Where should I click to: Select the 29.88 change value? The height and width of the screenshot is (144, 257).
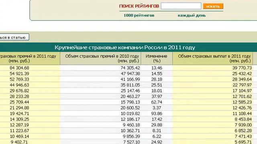click(x=157, y=125)
